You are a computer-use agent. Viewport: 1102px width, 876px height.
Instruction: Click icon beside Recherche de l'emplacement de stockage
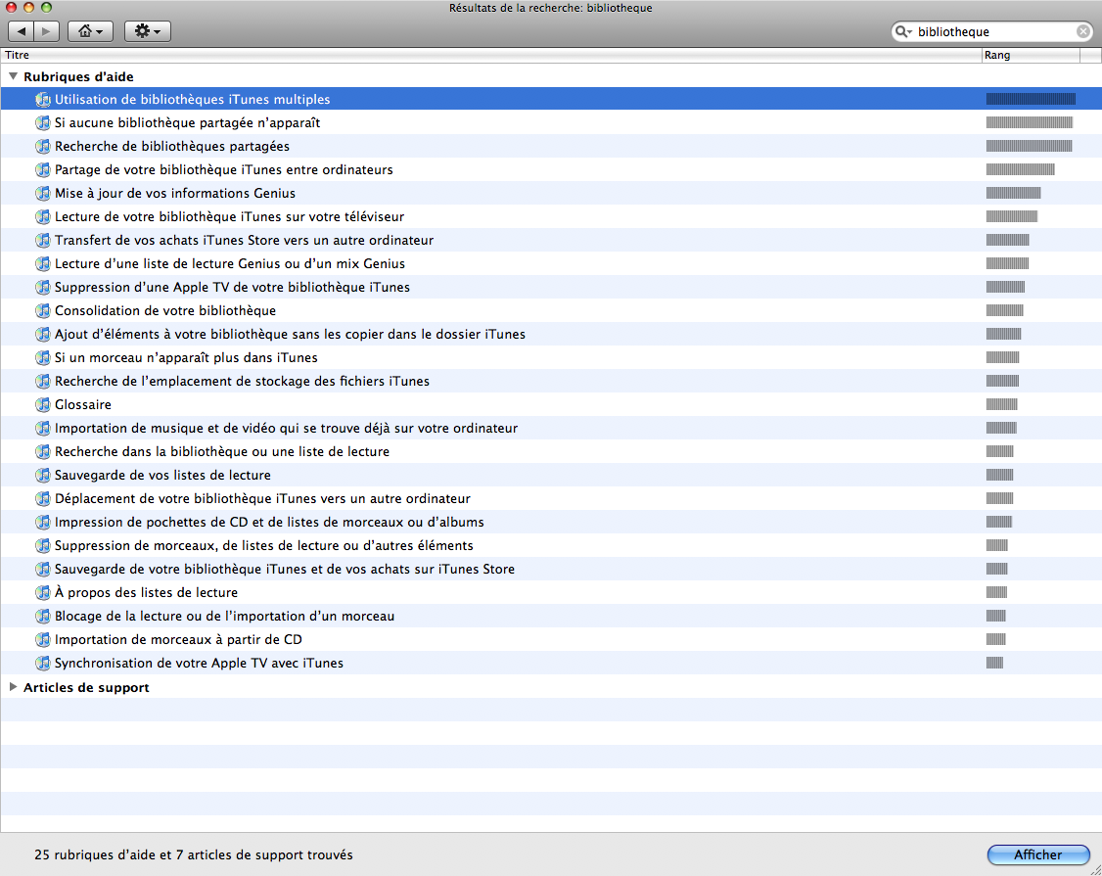click(43, 381)
